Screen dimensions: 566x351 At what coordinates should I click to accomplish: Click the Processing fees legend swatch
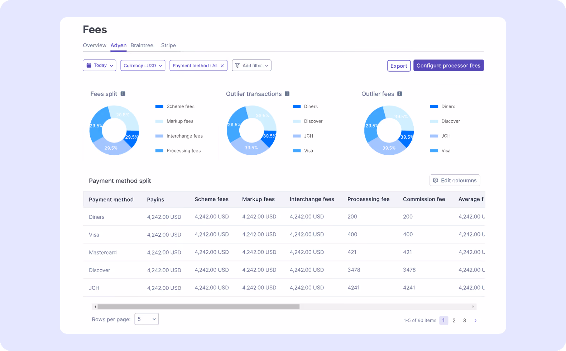tap(159, 151)
